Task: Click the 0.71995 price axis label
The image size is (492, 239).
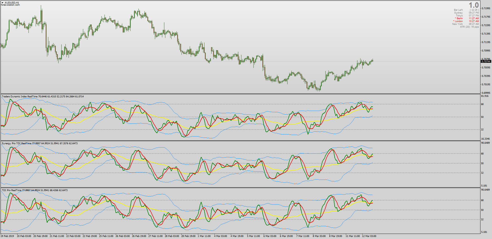Action: tap(486, 8)
